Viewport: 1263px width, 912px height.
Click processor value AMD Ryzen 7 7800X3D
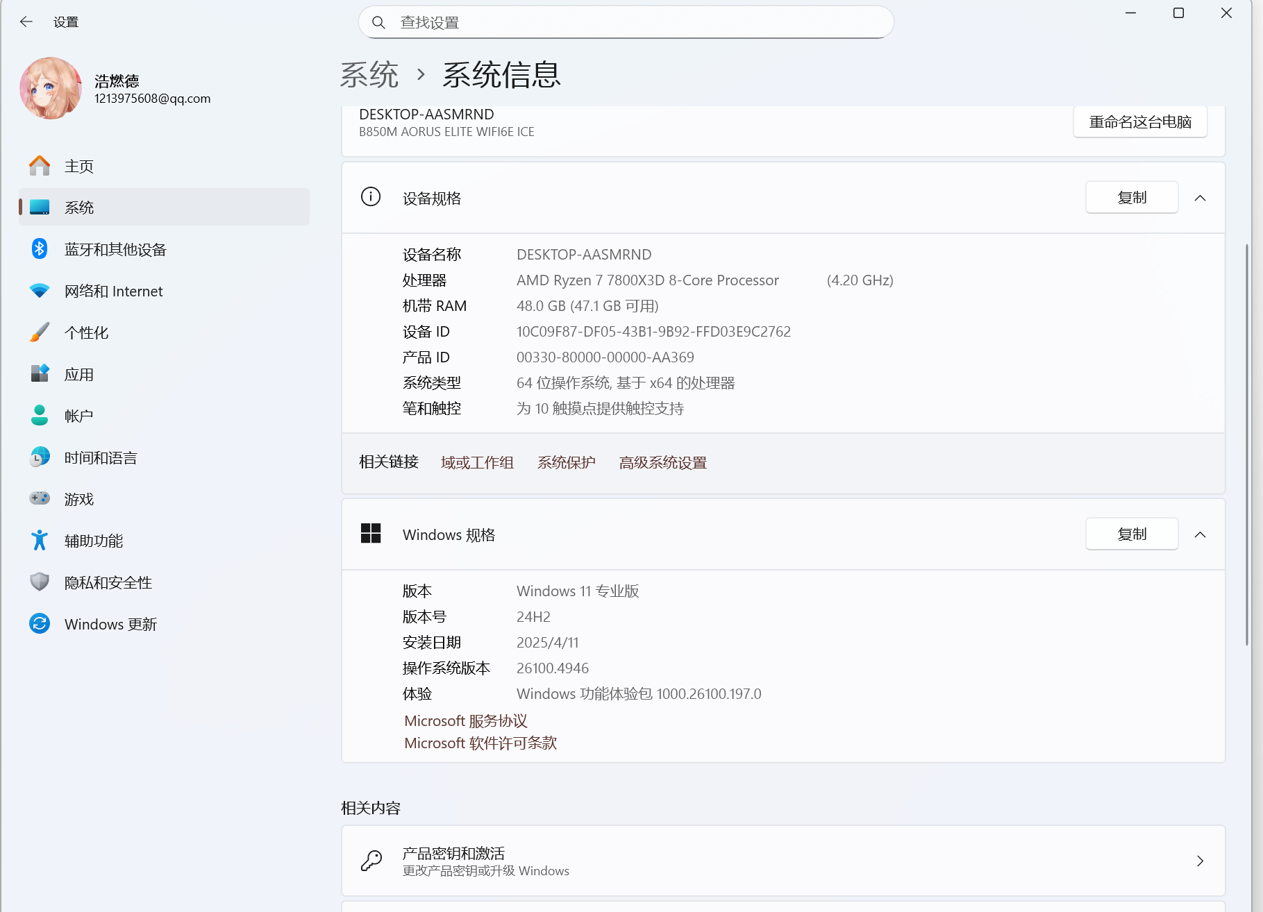pyautogui.click(x=648, y=280)
